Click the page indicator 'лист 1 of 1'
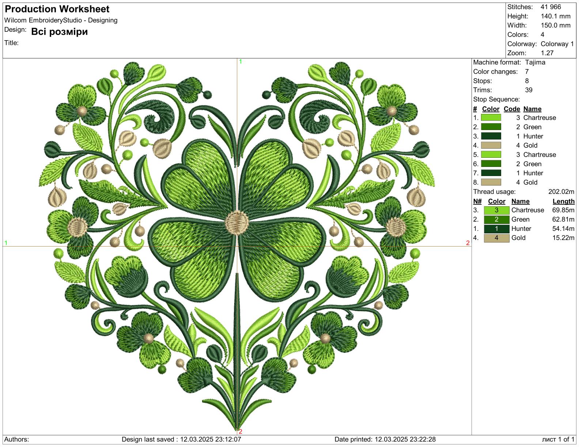 (558, 439)
